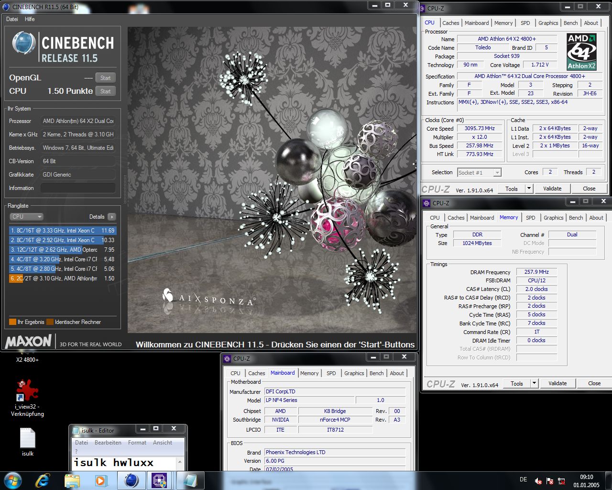The image size is (612, 490).
Task: Select ranking row 12C/12T @ 2.62 GHz AMD Opteron
Action: (x=63, y=250)
